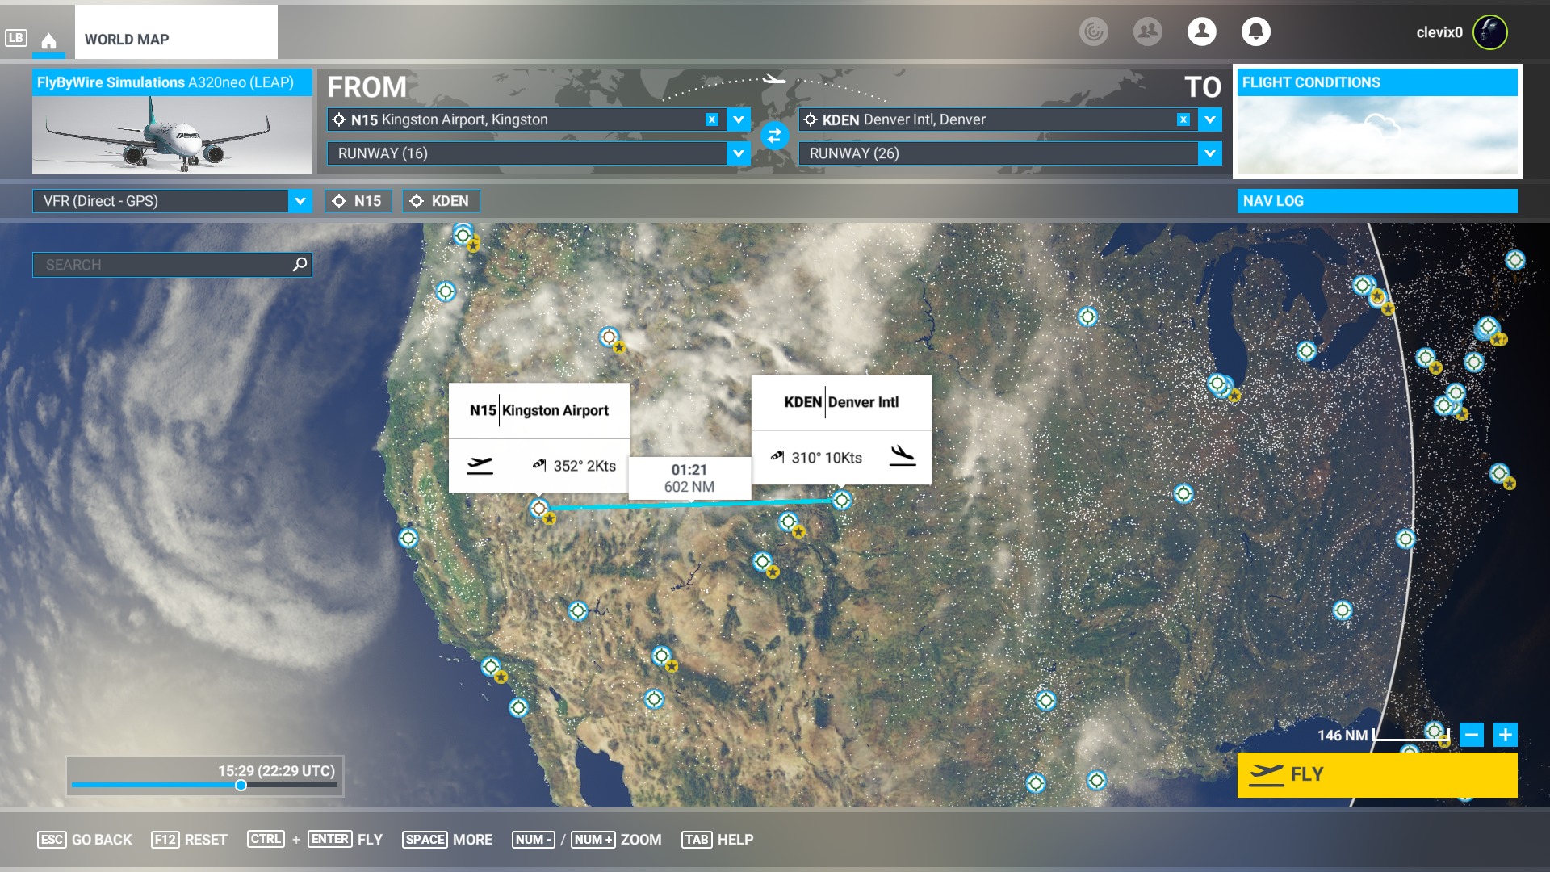Click the KDEN waypoint button
1550x872 pixels.
coord(441,201)
